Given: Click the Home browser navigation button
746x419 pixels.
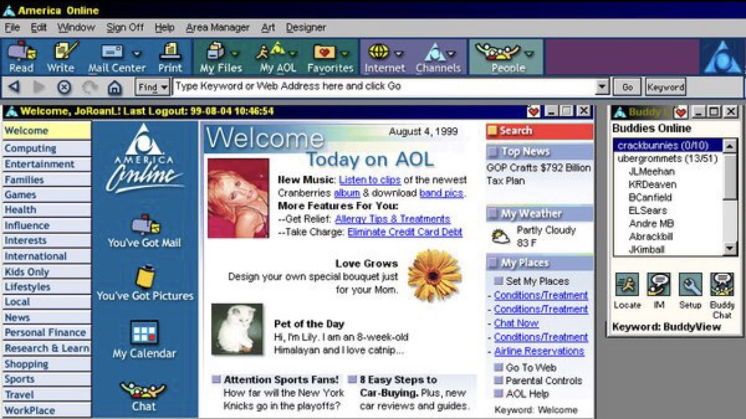Looking at the screenshot, I should click(x=114, y=87).
